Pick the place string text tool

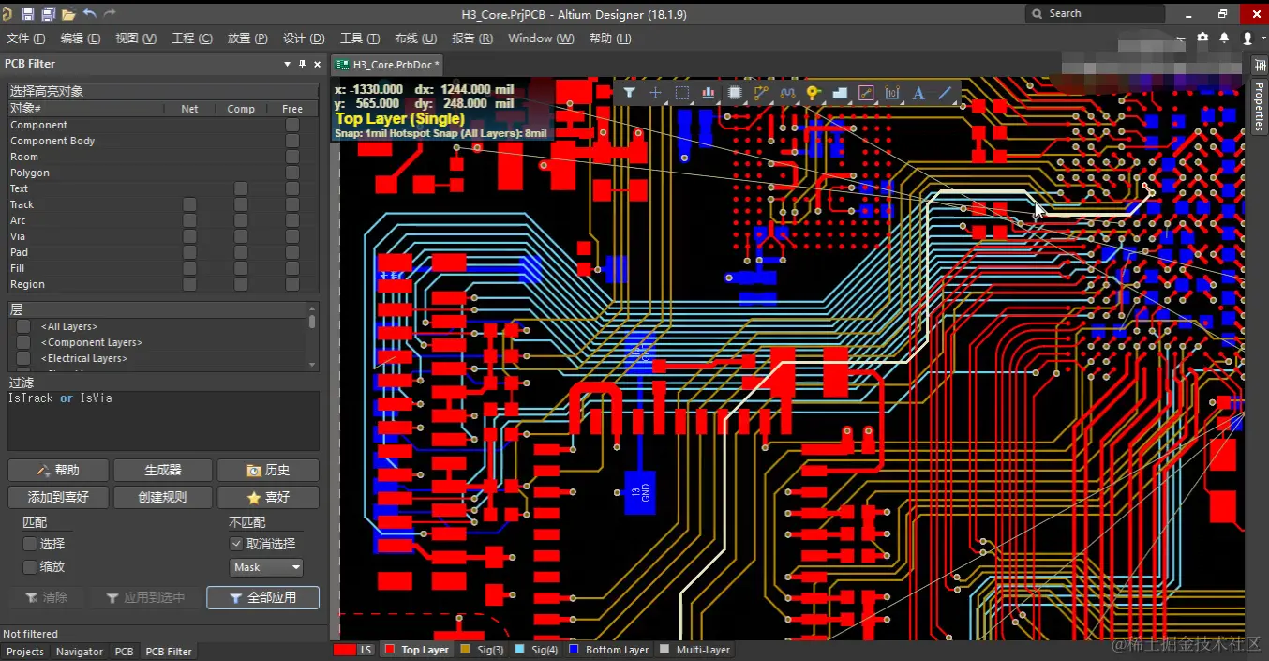[918, 93]
